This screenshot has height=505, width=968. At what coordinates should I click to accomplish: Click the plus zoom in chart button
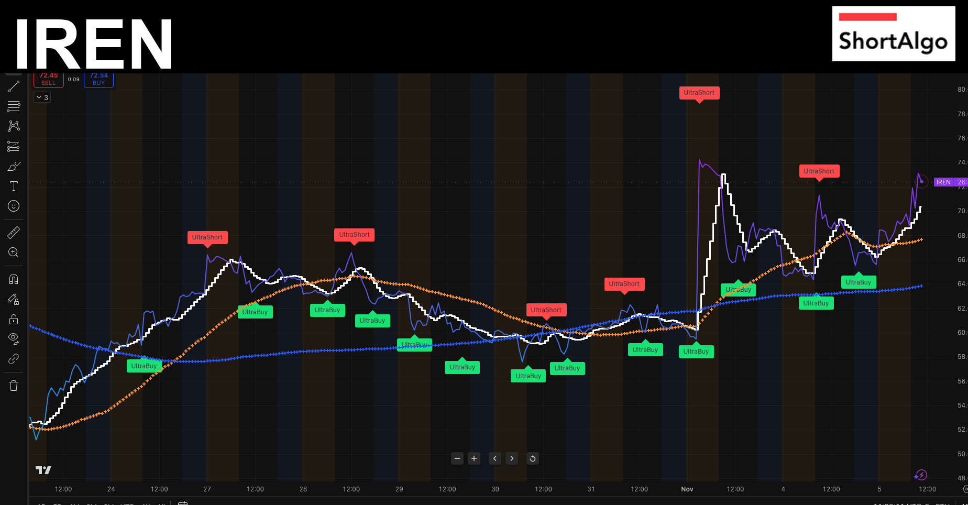click(x=474, y=458)
